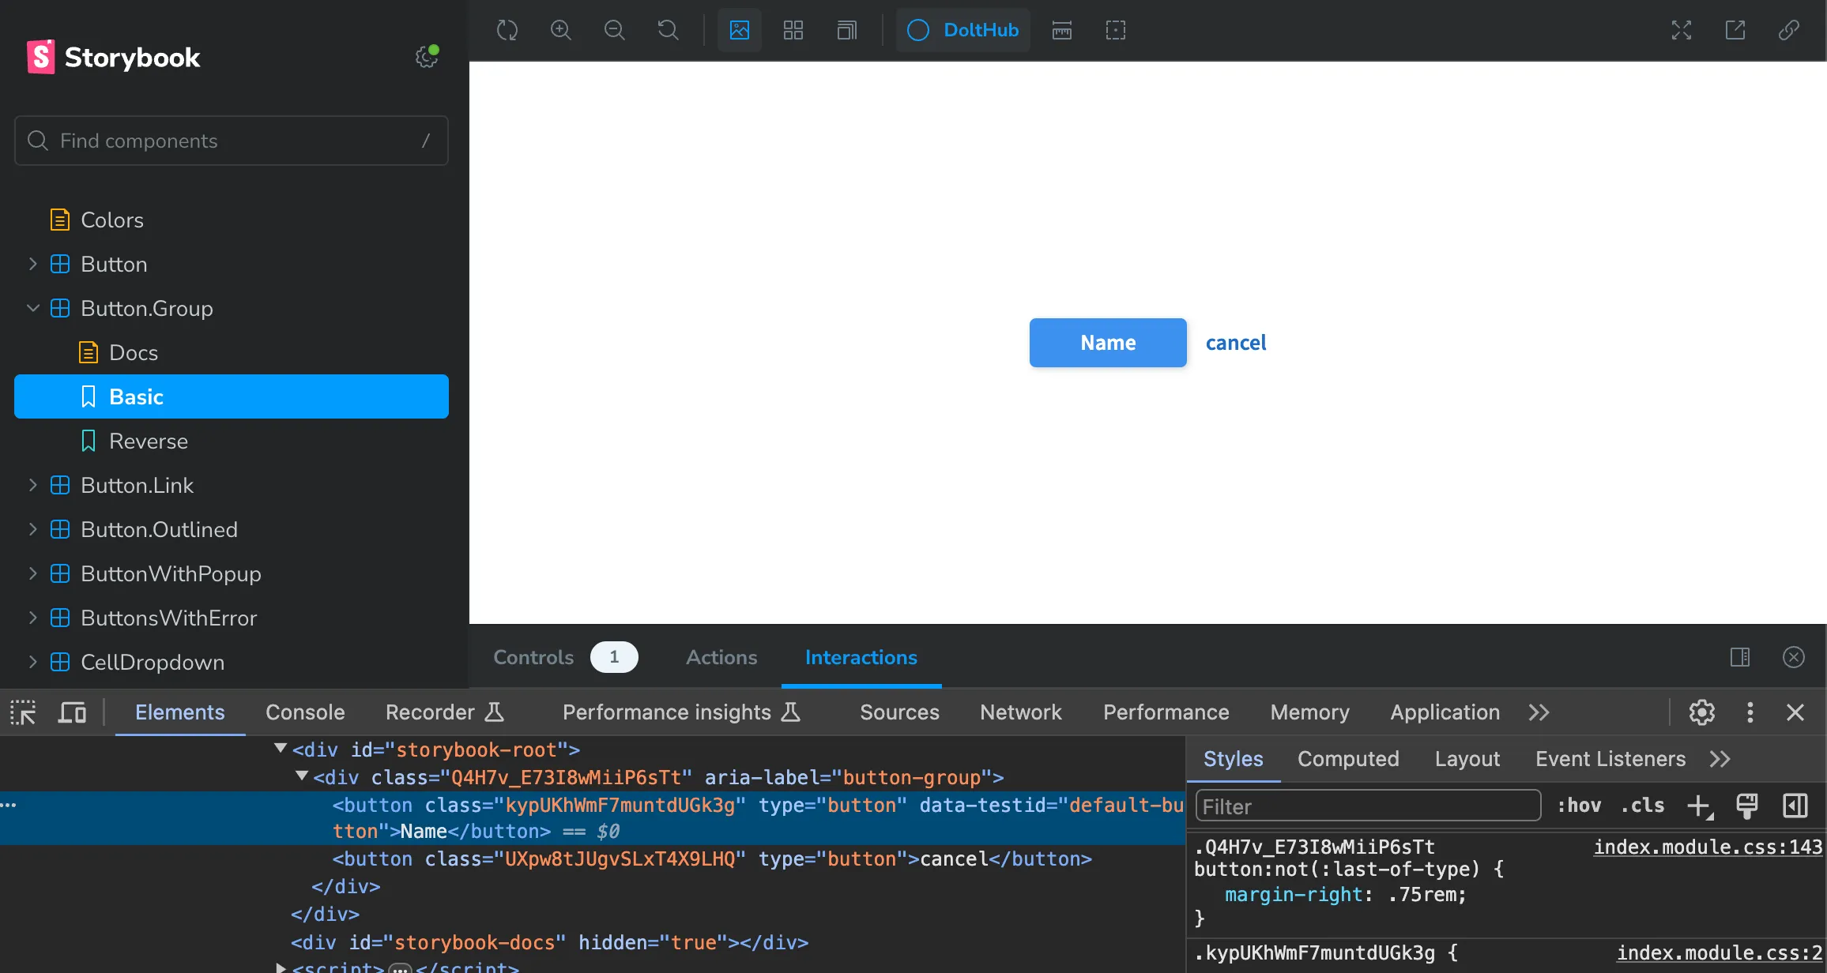
Task: Toggle the measure ruler tool
Action: (1061, 30)
